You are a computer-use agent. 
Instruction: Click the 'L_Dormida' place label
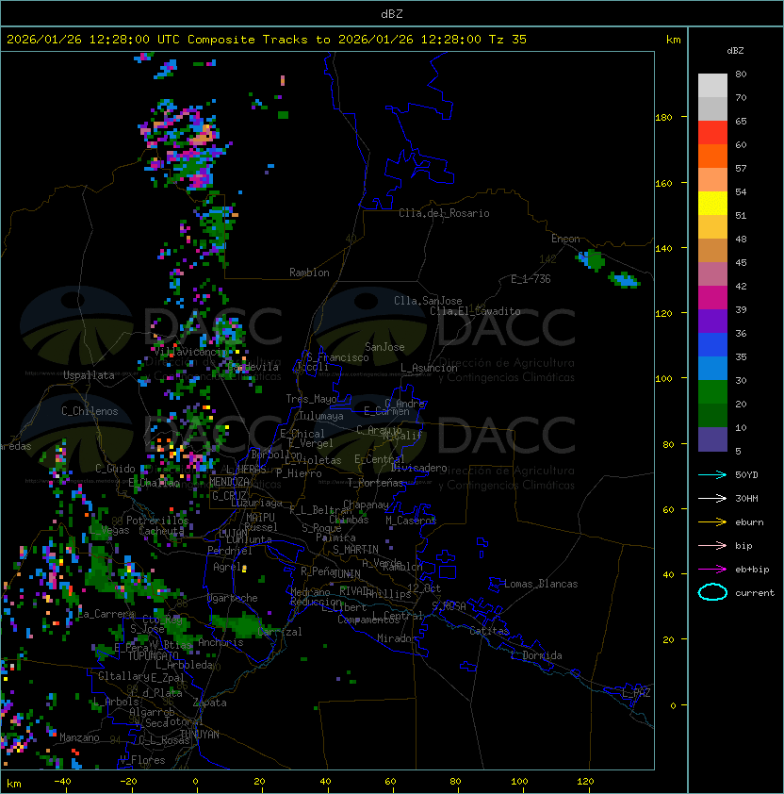coord(536,655)
